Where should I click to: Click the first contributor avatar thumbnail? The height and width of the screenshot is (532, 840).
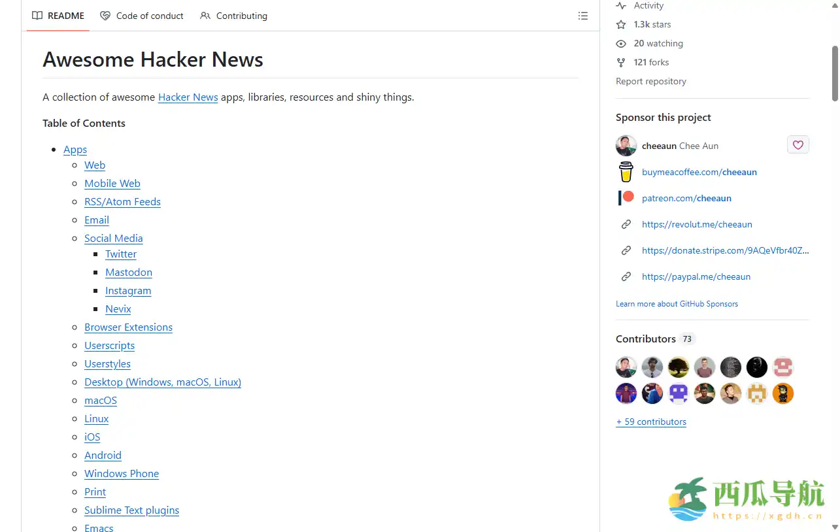(626, 367)
